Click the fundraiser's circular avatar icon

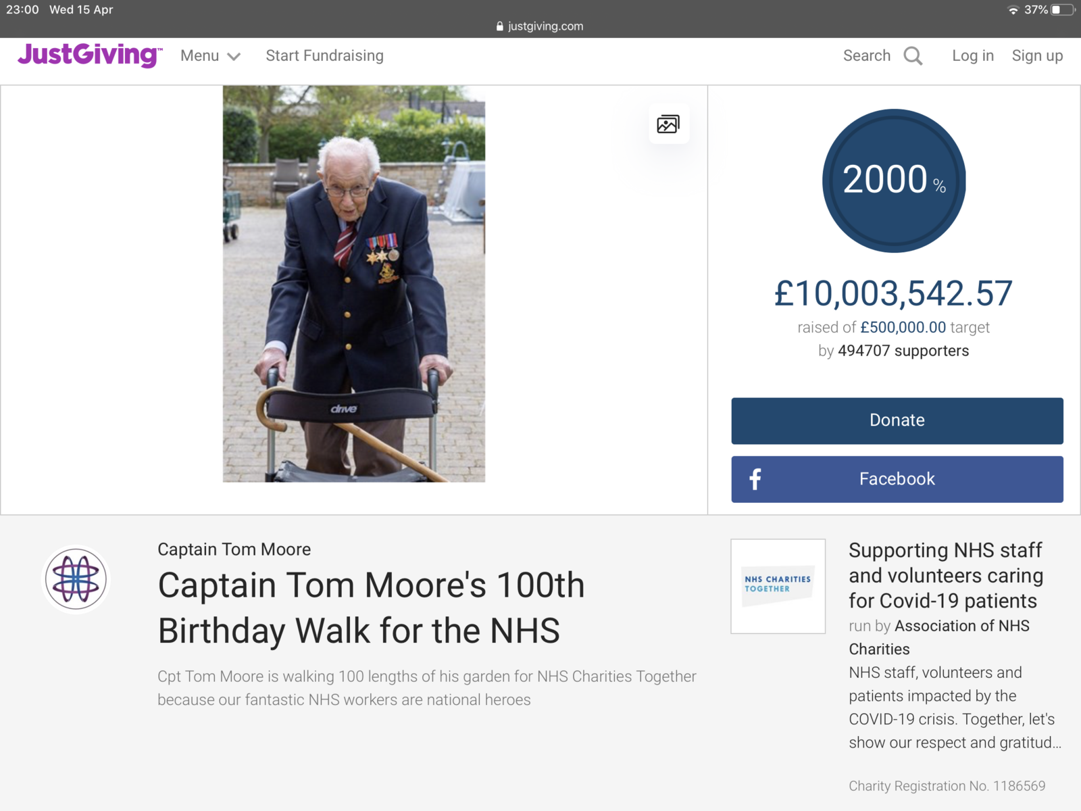(76, 579)
